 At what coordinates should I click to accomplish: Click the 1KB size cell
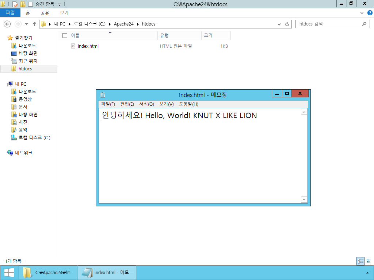pos(224,46)
